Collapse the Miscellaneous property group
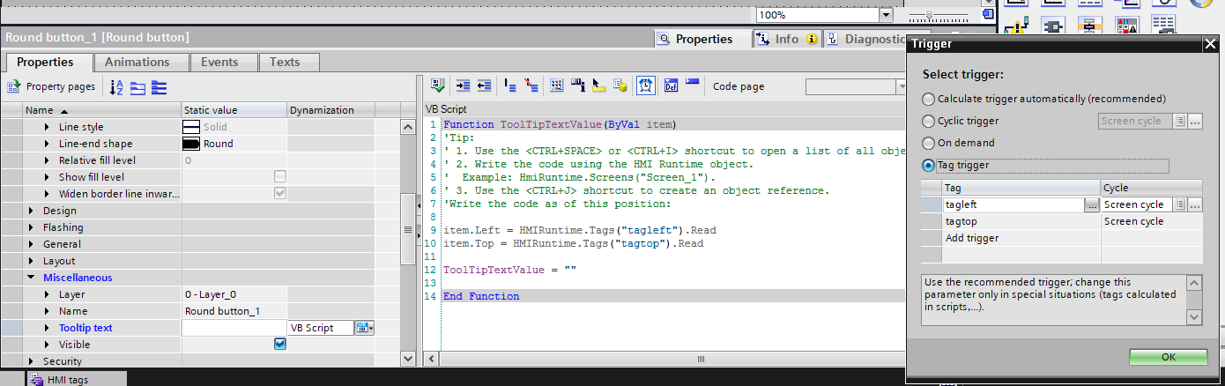Screen dimensions: 1225x386 point(33,278)
